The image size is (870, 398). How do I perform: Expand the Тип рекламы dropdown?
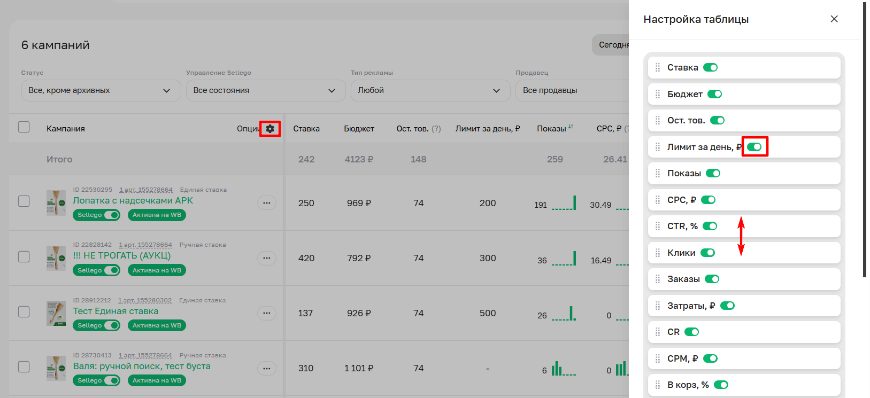[429, 91]
